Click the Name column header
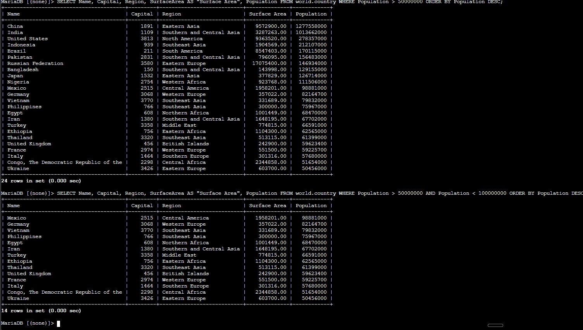 click(x=13, y=14)
